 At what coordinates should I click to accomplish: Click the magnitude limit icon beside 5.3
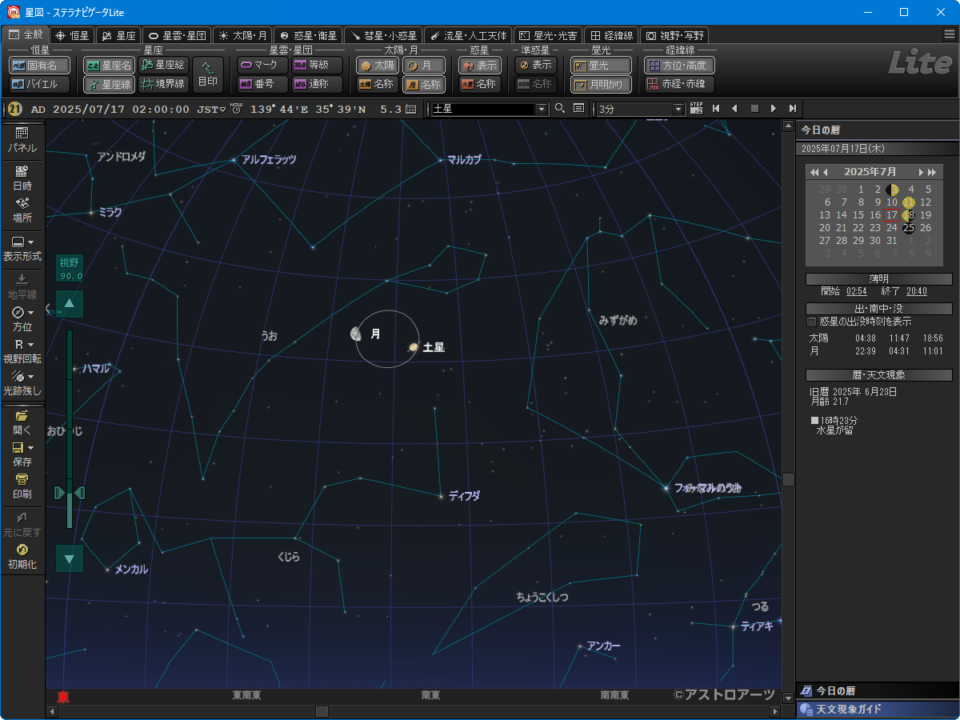(x=411, y=109)
